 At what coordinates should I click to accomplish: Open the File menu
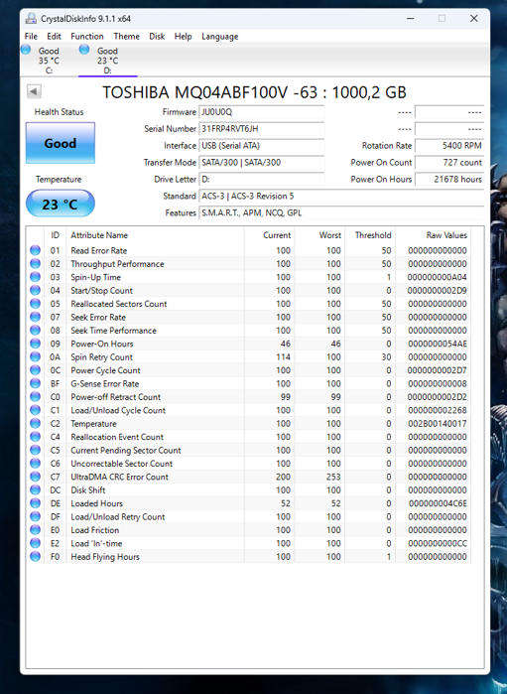(x=31, y=37)
